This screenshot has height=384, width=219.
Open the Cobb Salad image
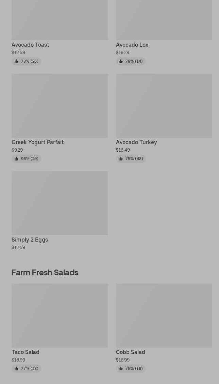(164, 315)
